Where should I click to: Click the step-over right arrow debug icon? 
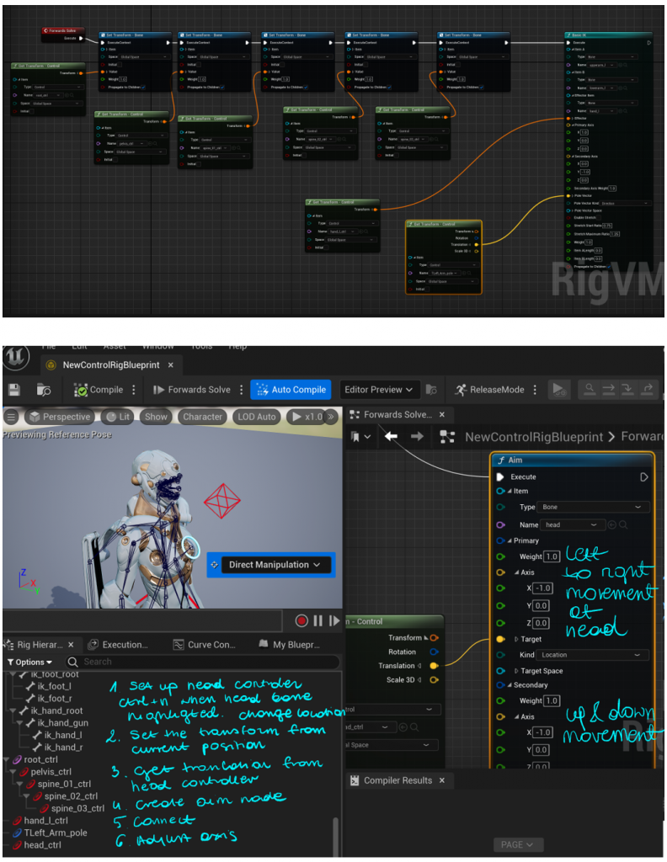pos(608,389)
